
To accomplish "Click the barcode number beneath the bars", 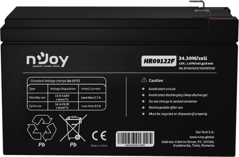I will pyautogui.click(x=135, y=145).
